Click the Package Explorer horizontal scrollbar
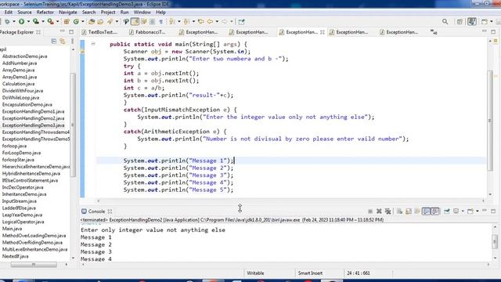 [34, 265]
